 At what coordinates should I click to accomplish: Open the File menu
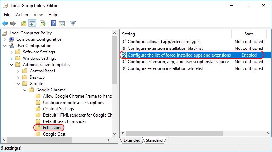pos(7,15)
